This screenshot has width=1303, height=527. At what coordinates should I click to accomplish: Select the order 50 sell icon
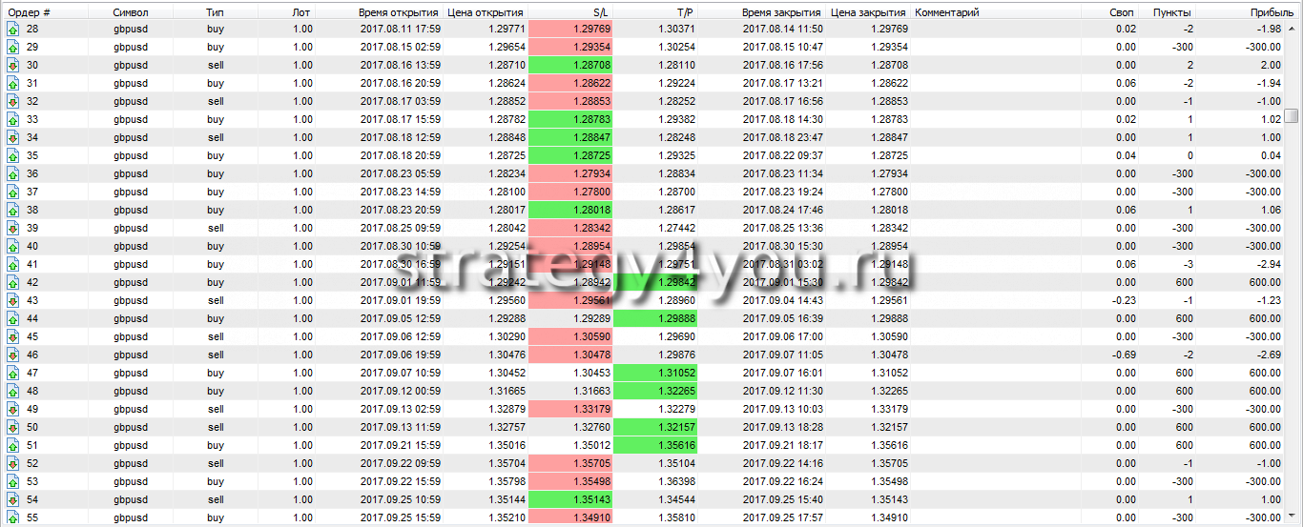click(x=12, y=428)
